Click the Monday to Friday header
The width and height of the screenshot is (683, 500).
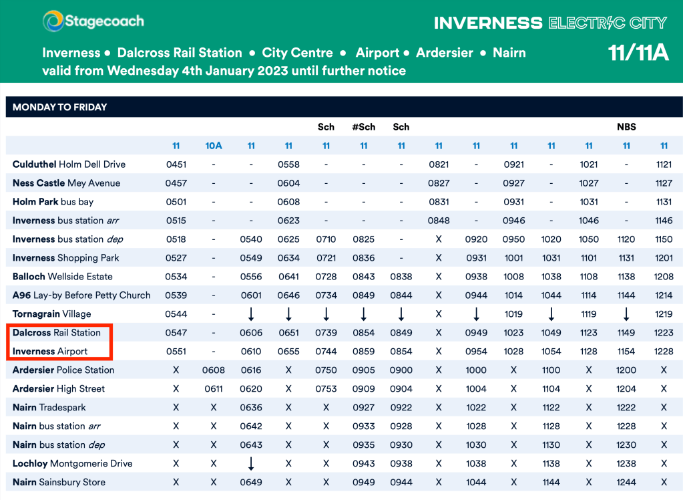(60, 107)
